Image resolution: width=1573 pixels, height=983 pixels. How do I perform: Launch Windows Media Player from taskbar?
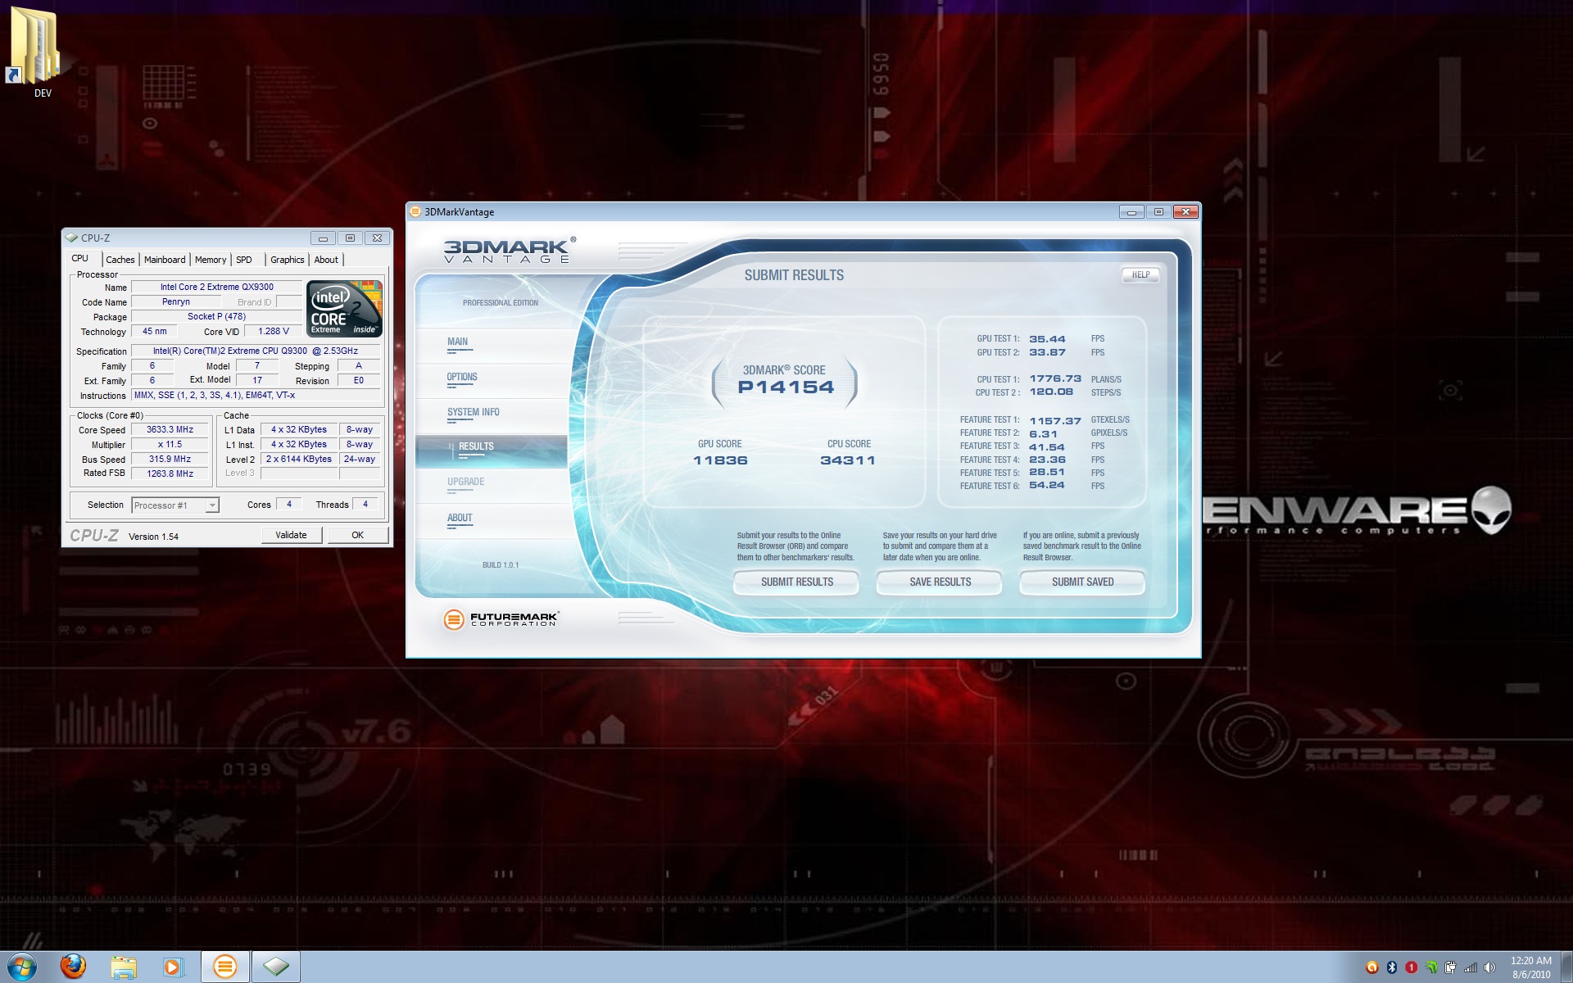pos(173,967)
